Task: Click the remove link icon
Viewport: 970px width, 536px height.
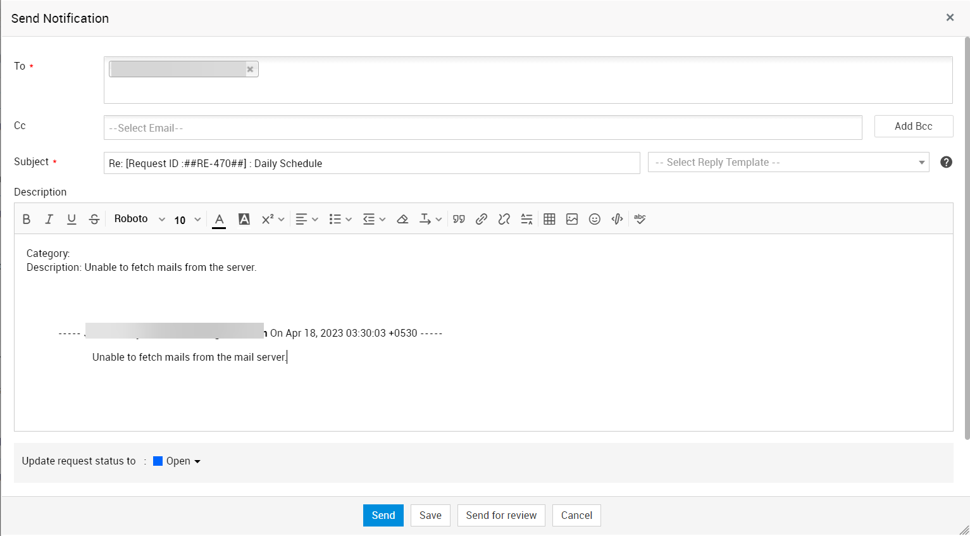Action: point(504,219)
